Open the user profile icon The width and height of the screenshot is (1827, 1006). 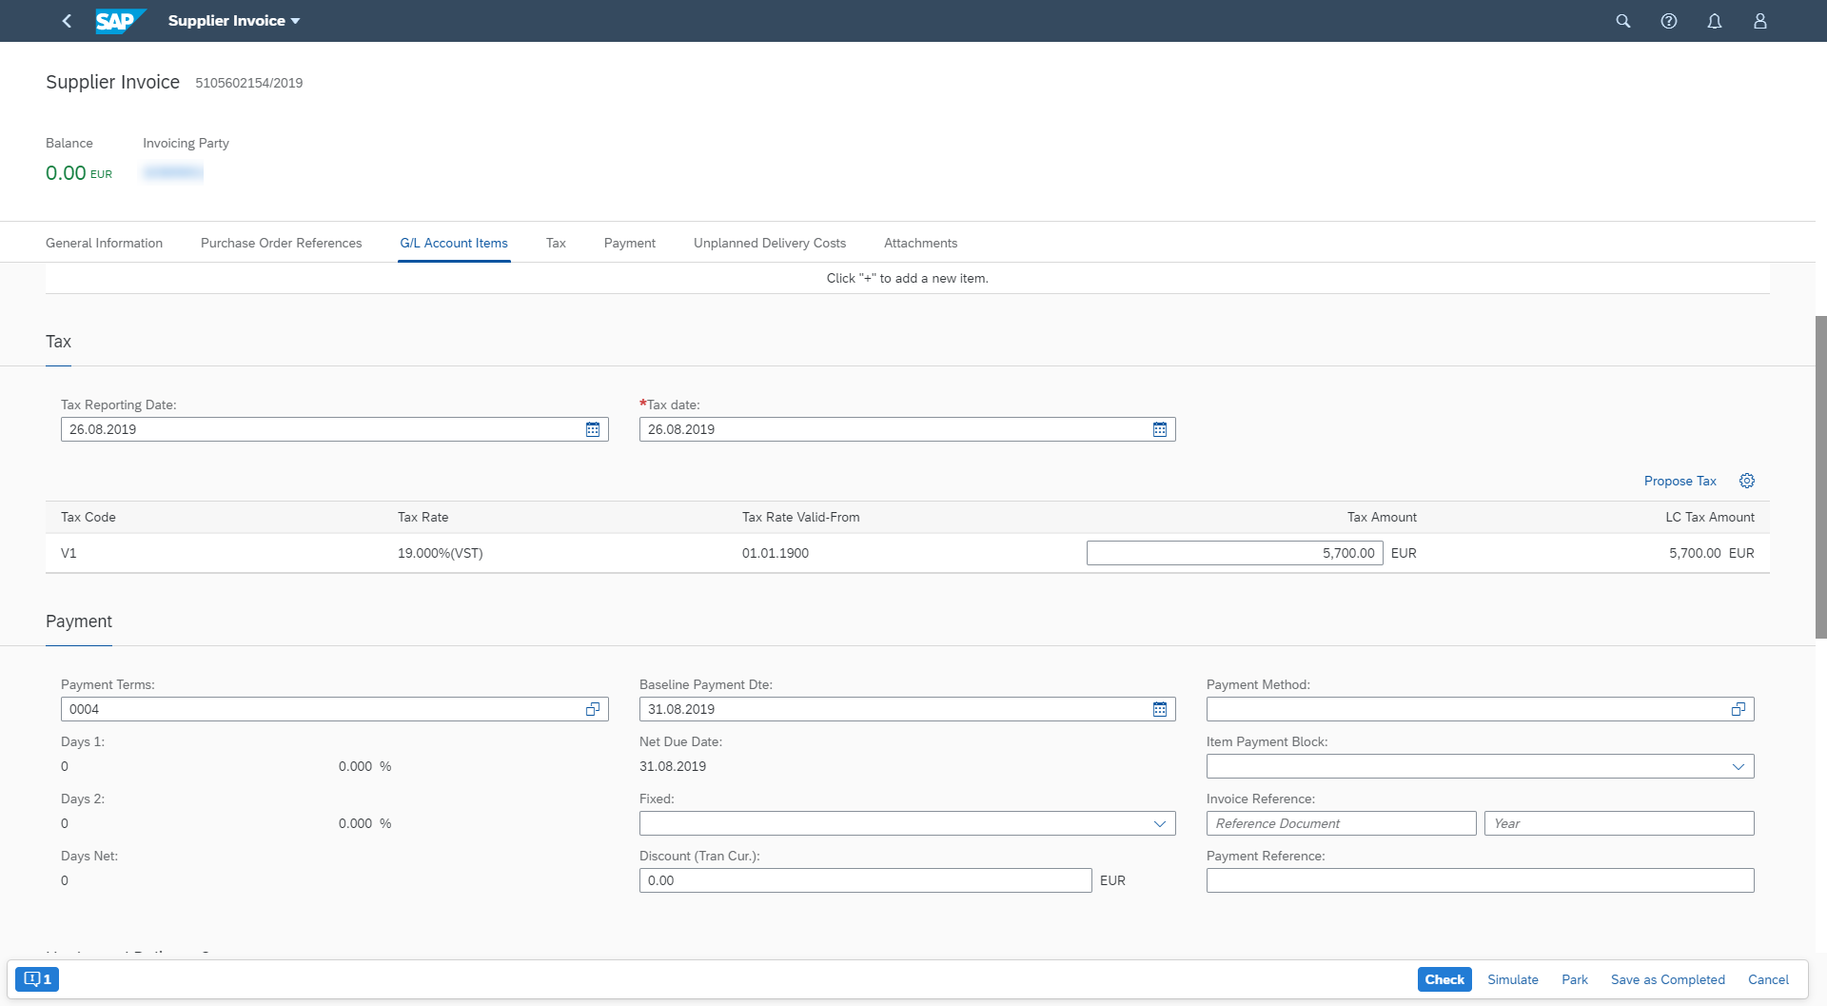click(1760, 21)
